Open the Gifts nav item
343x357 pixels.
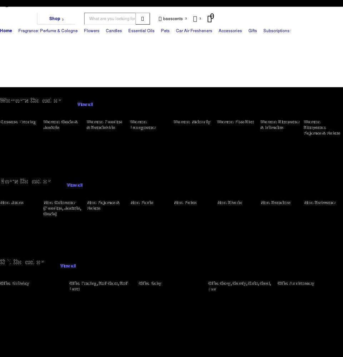point(253,31)
